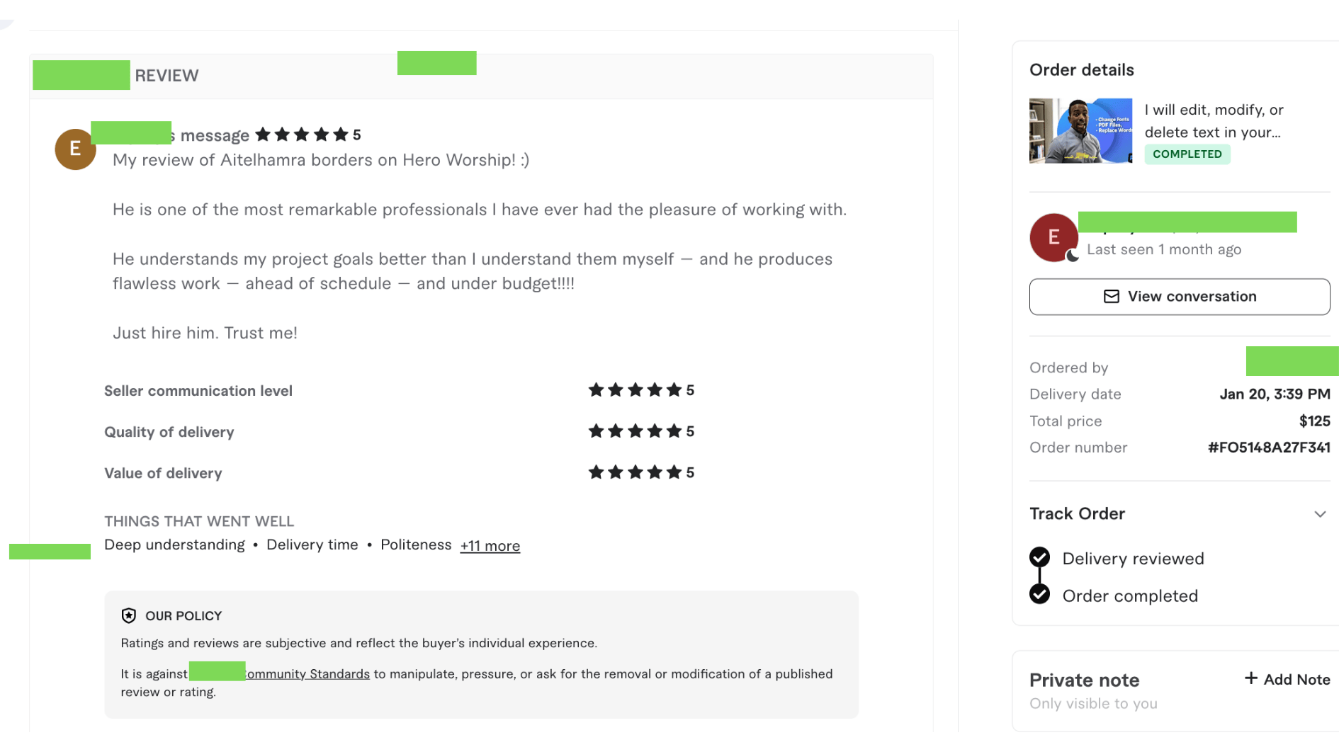Click the Track Order heading
The image size is (1339, 752).
1076,514
